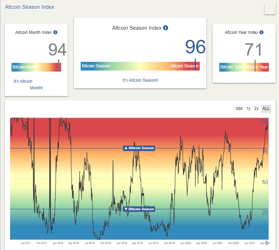This screenshot has width=279, height=250.
Task: Click the Altcoin Year Index card title
Action: pos(241,32)
